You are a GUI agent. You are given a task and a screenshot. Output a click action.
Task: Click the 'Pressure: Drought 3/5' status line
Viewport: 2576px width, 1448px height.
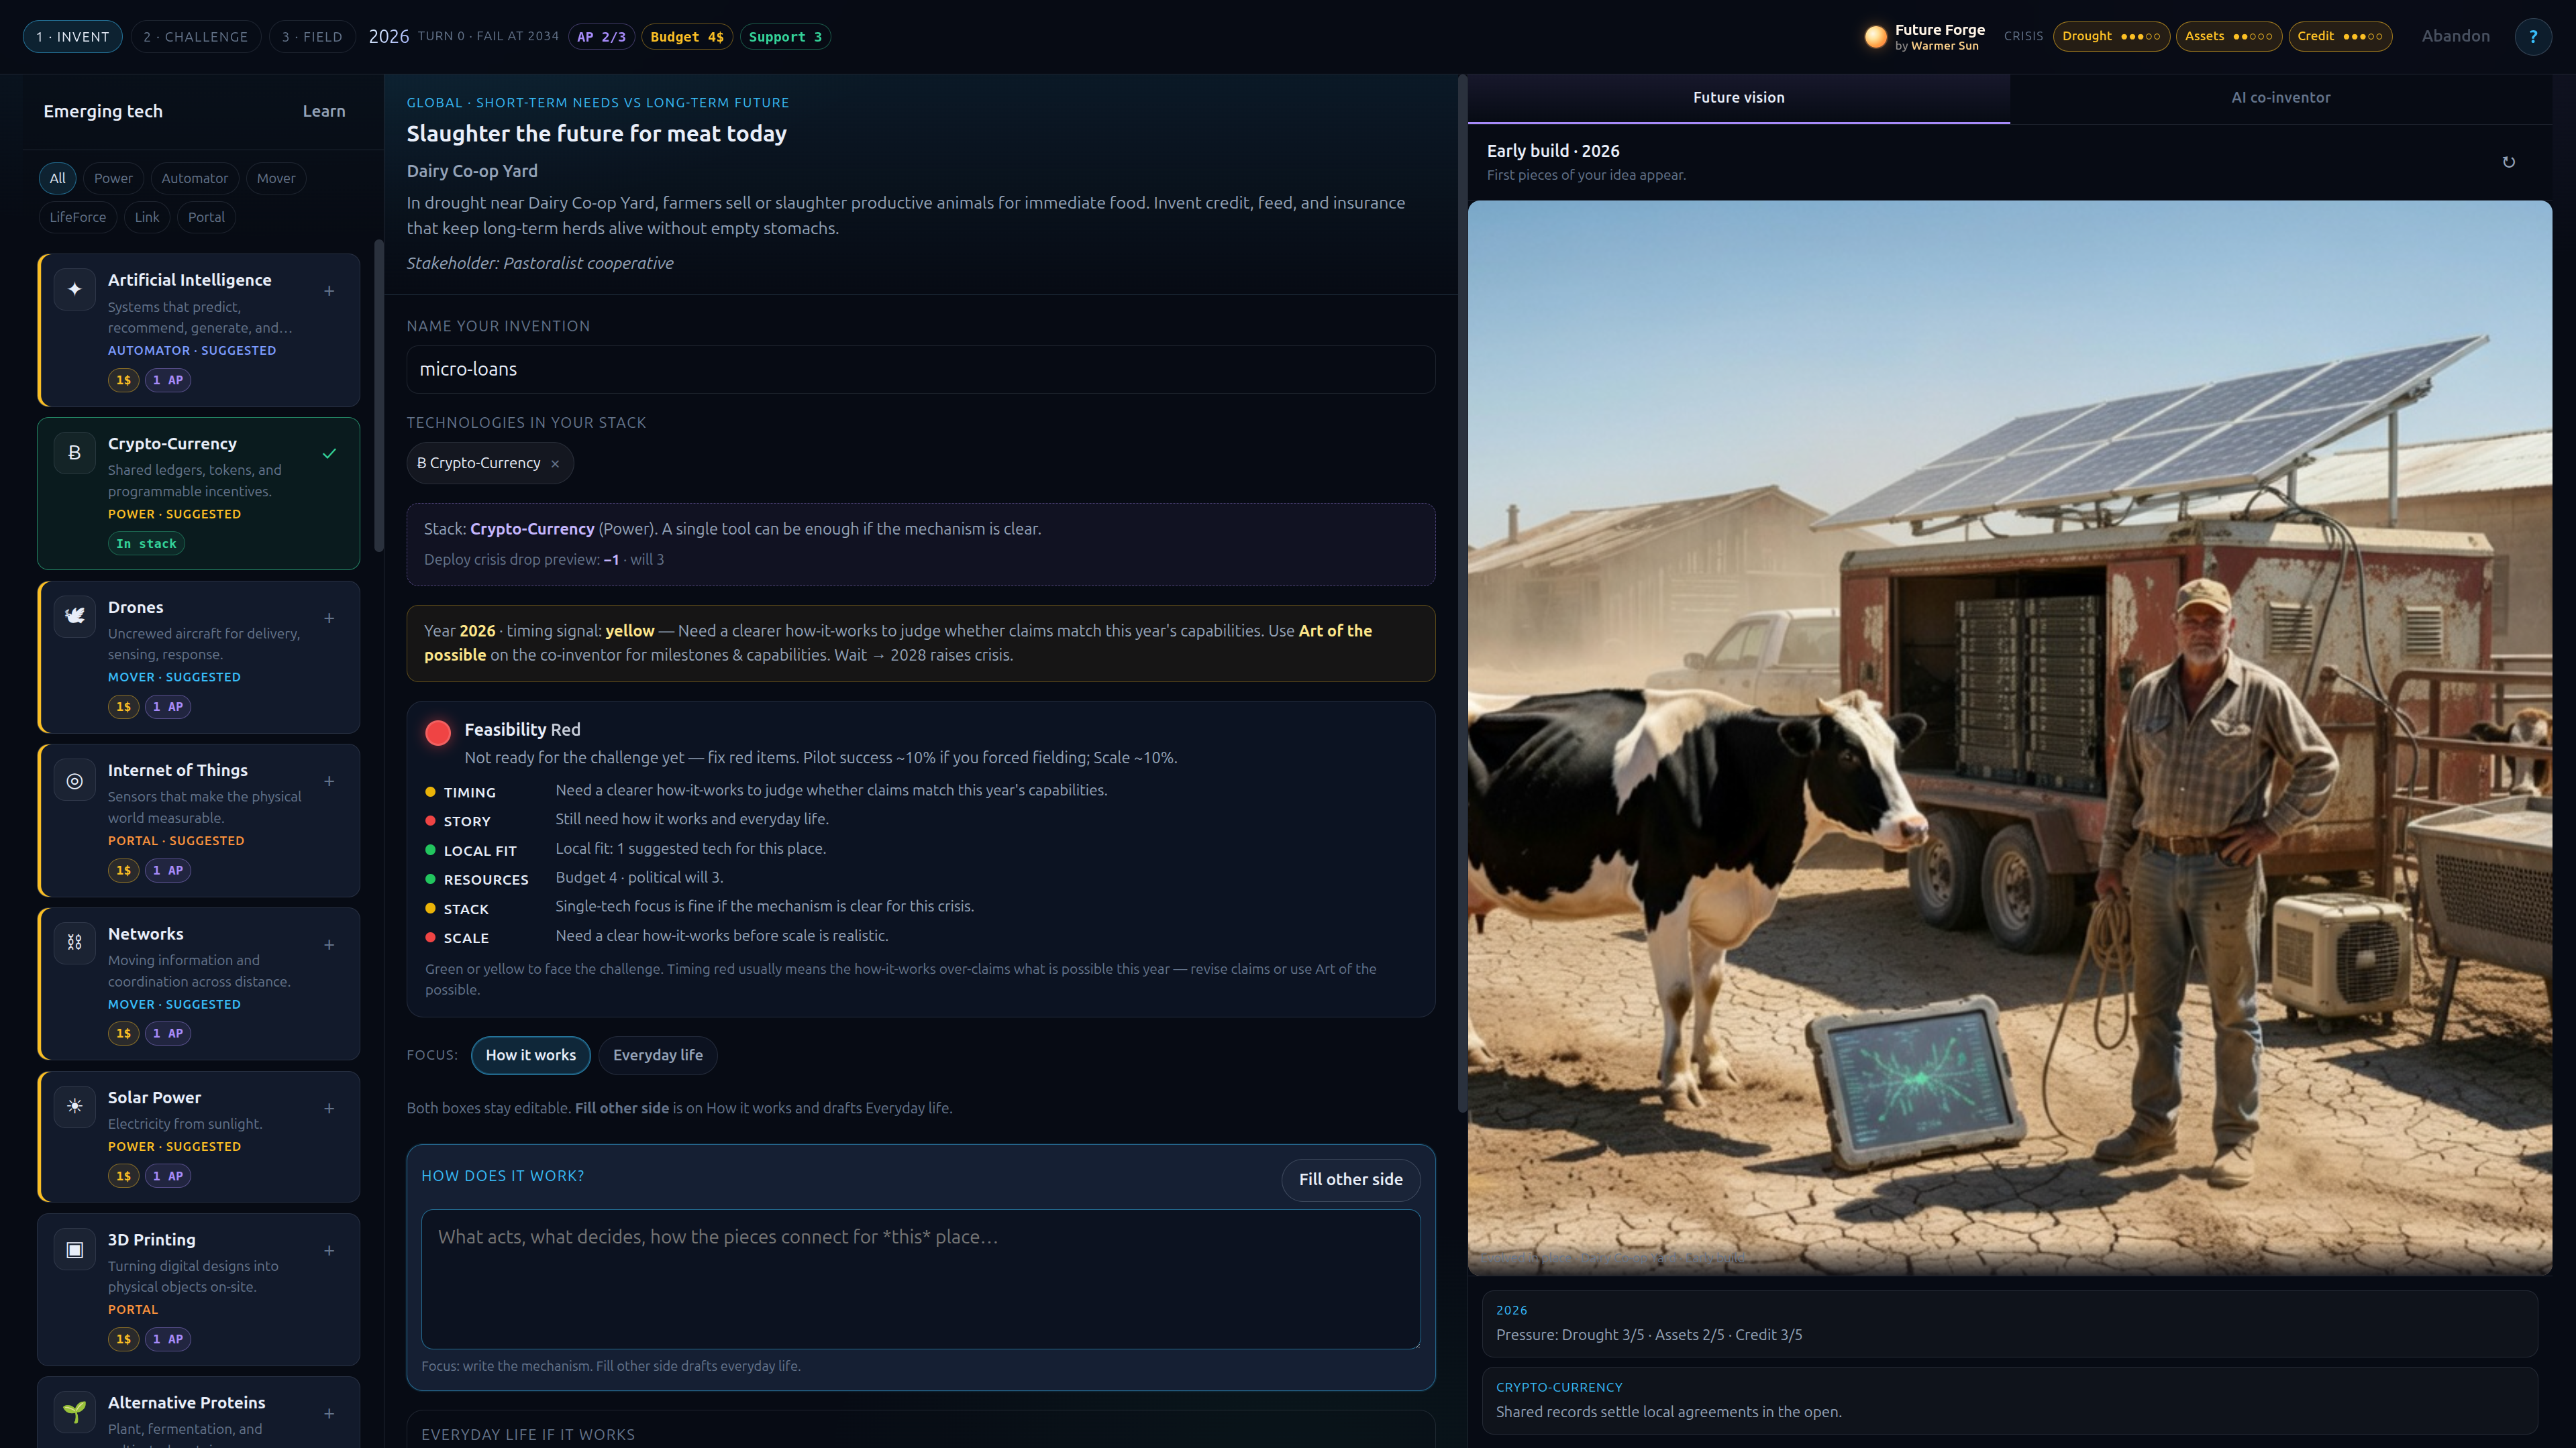tap(1649, 1335)
